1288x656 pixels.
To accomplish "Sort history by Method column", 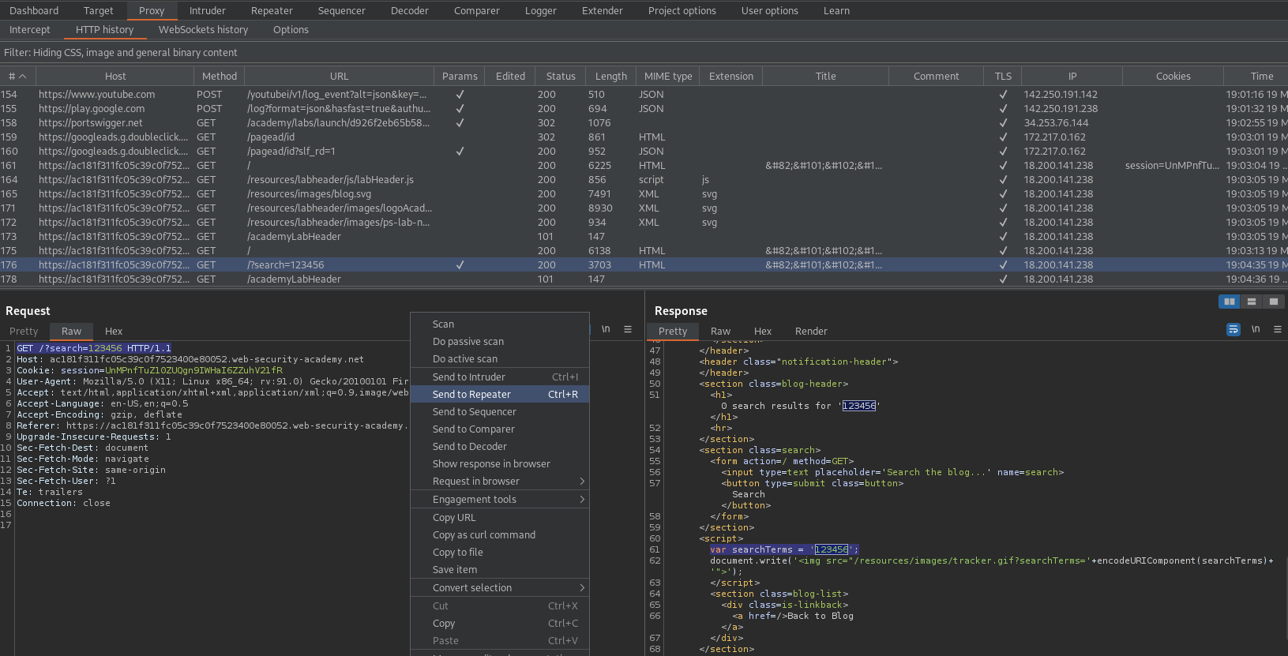I will point(220,76).
